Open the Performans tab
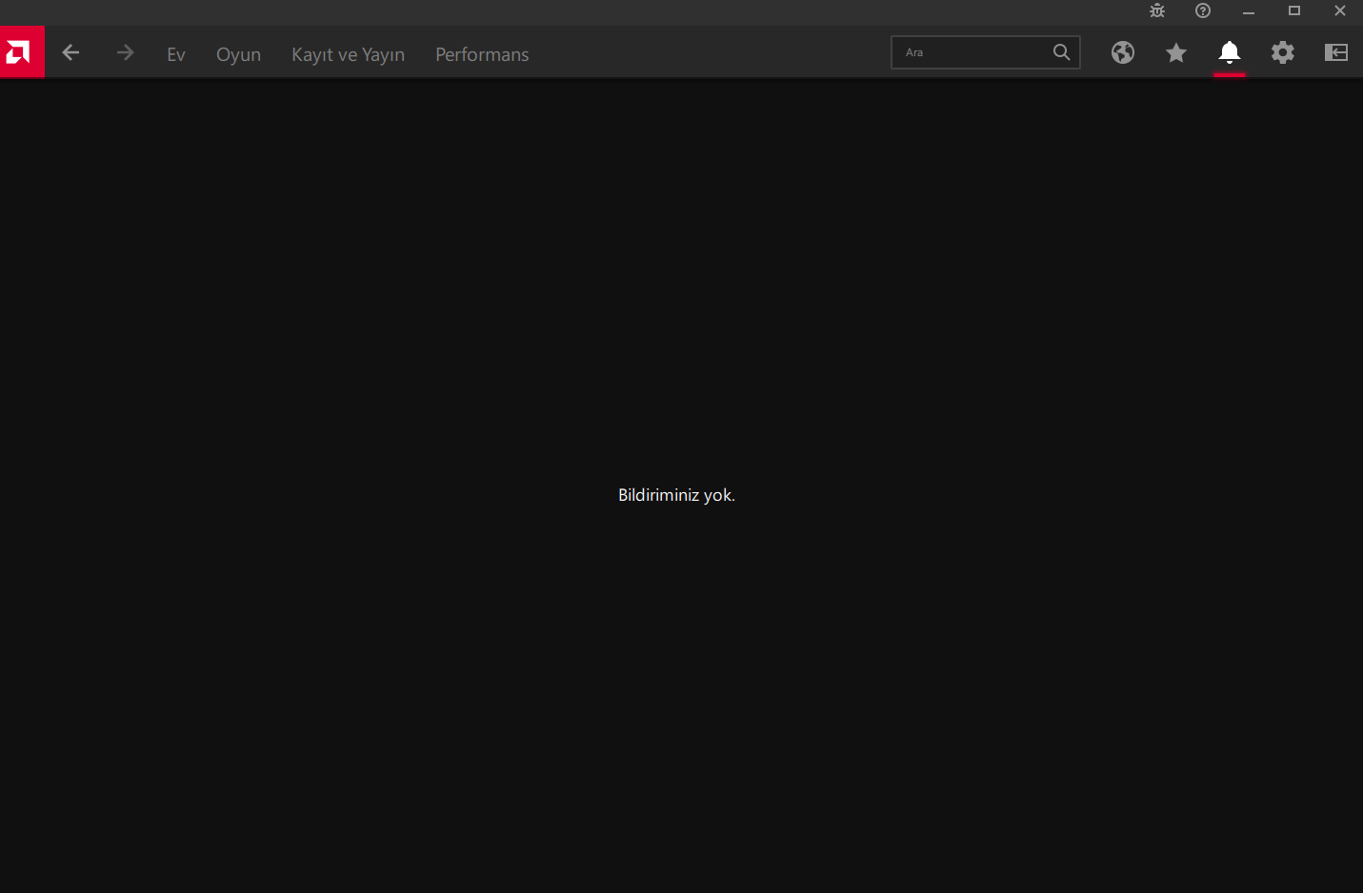 click(481, 54)
